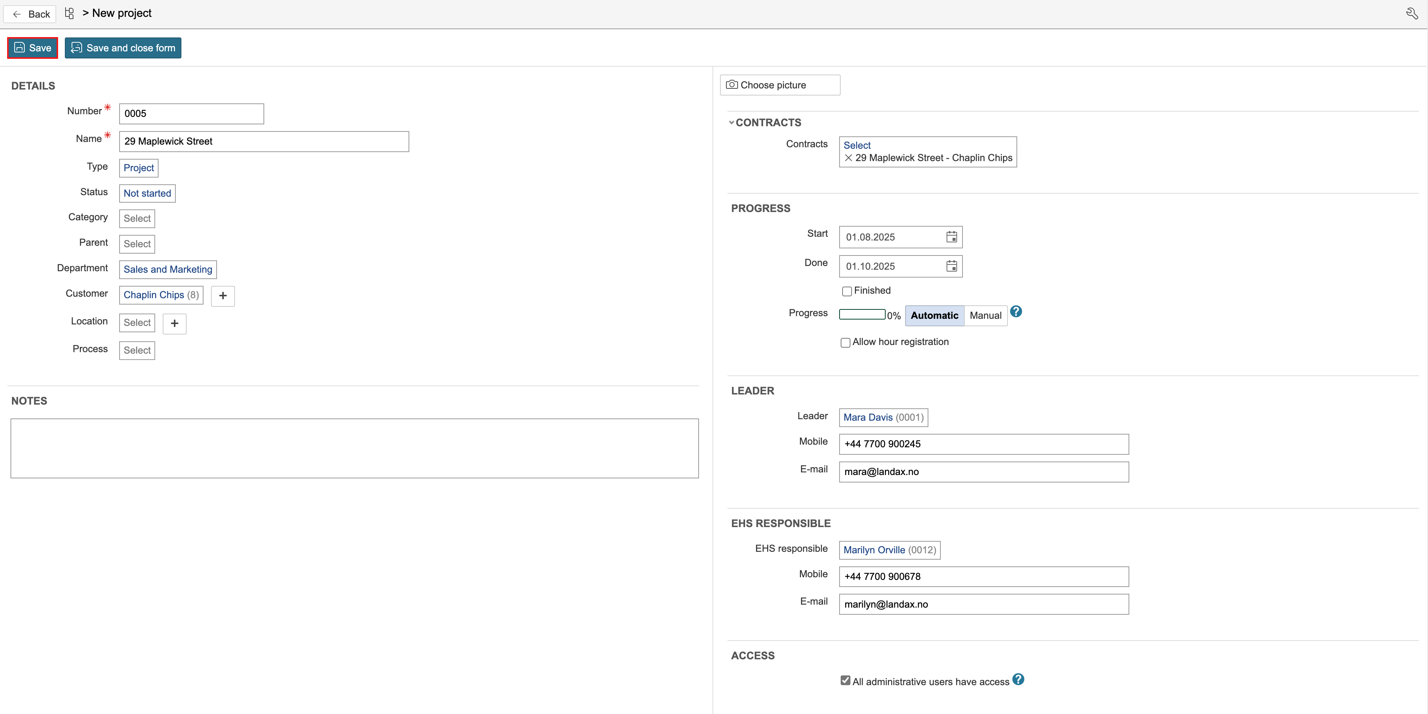Tick the Finished checkbox
Image resolution: width=1428 pixels, height=714 pixels.
(846, 291)
